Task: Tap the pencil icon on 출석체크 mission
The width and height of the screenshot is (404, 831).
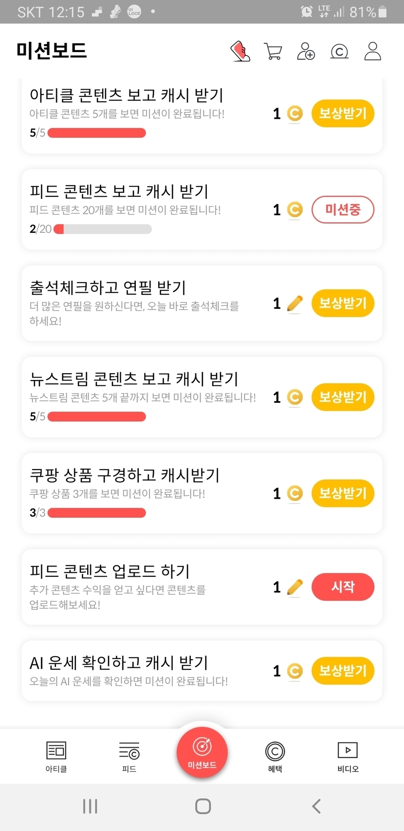Action: [x=294, y=303]
